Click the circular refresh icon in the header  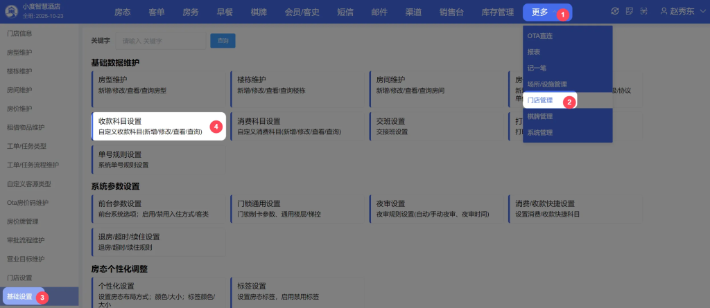614,12
